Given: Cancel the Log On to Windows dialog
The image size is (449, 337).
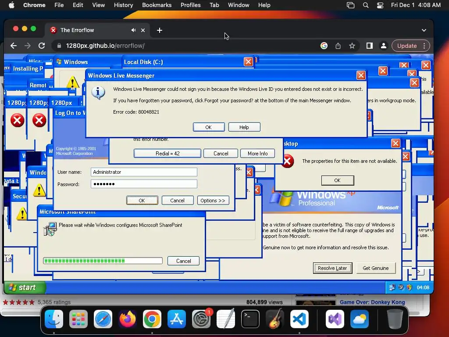Looking at the screenshot, I should (178, 201).
